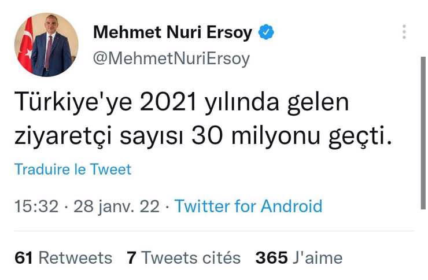Screen dimensions: 428x280
Task: Click the vertical scrollbar on the right
Action: pos(424,133)
